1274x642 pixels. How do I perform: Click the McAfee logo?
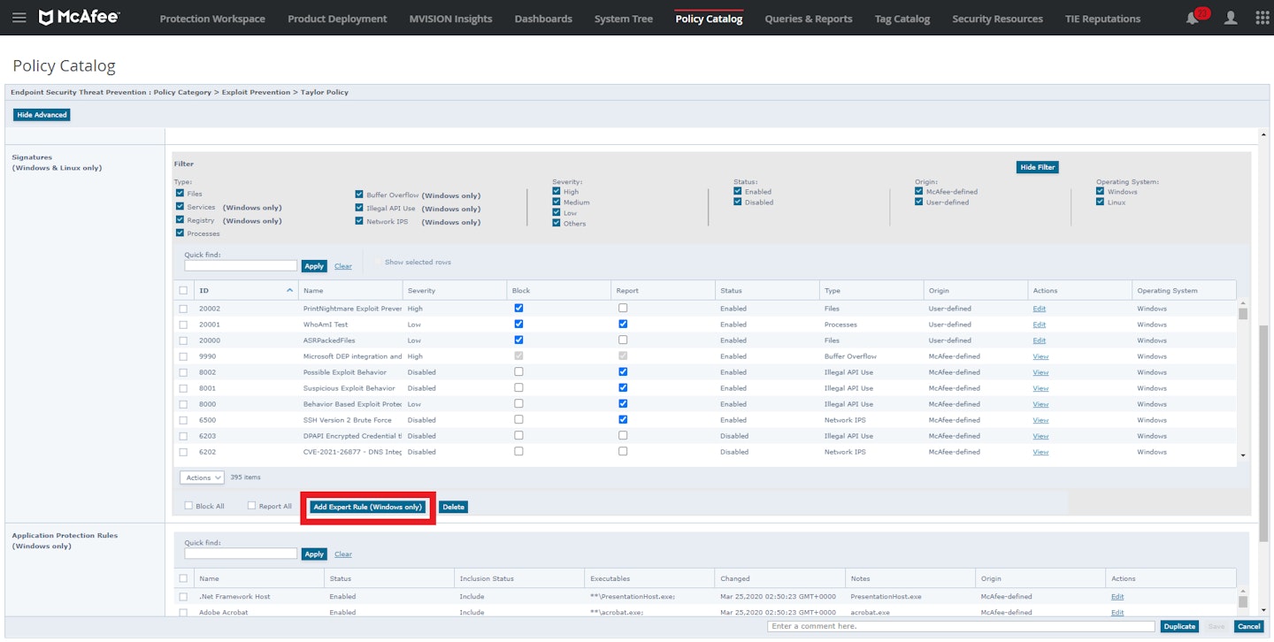click(x=79, y=18)
